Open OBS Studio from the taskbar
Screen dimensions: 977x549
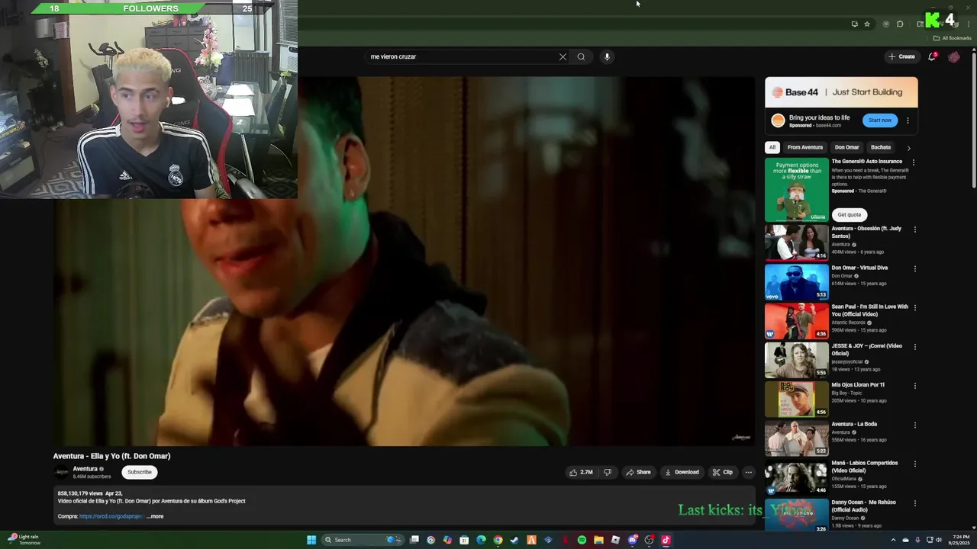[649, 540]
